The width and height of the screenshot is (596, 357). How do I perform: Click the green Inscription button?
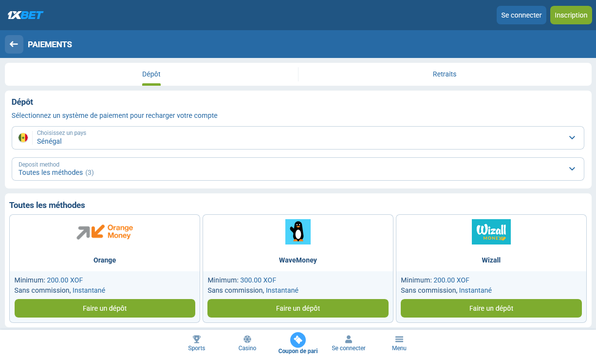pos(571,15)
